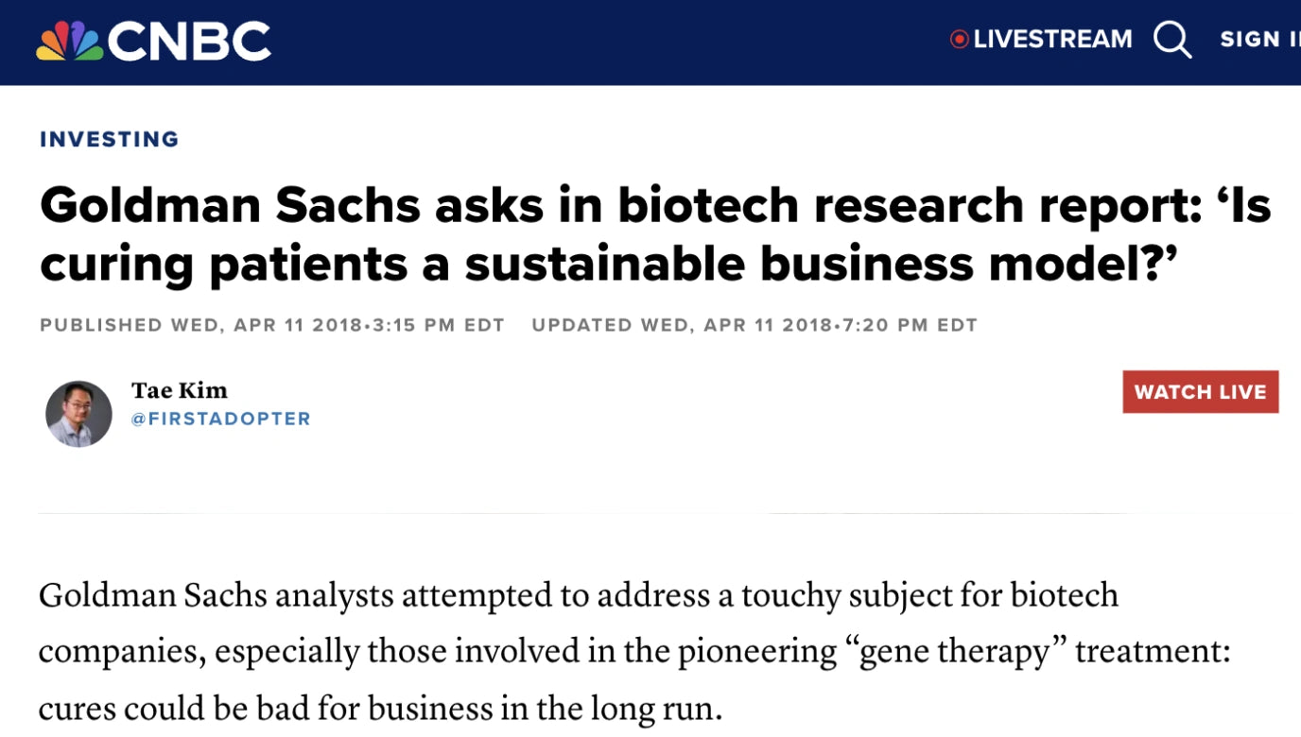Viewport: 1301px width, 737px height.
Task: Click the CNBC wordmark in header
Action: (x=190, y=42)
